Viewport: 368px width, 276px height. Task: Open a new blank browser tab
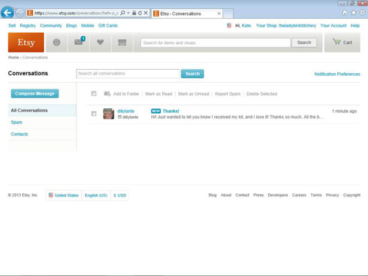[228, 14]
